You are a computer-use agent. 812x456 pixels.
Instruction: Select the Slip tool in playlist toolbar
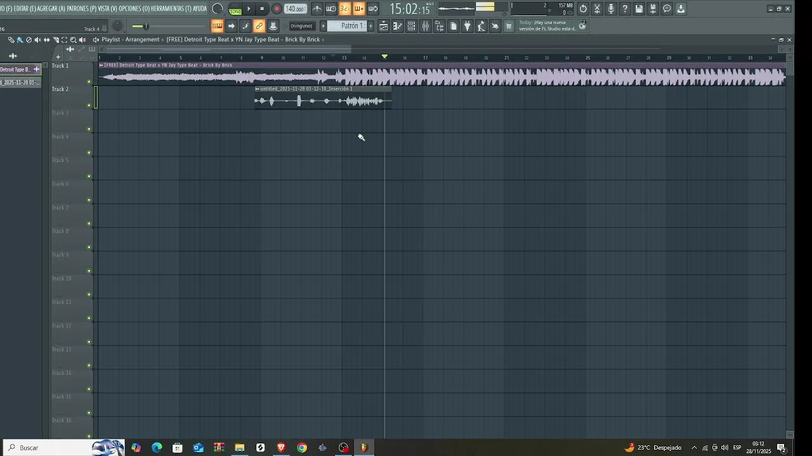coord(46,40)
